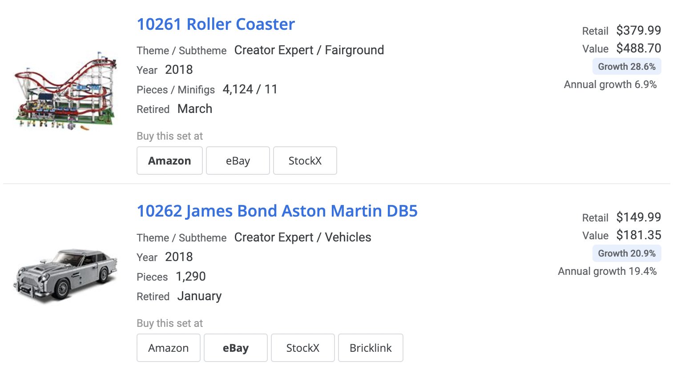Click the Annual growth 6.9% text

coord(610,84)
